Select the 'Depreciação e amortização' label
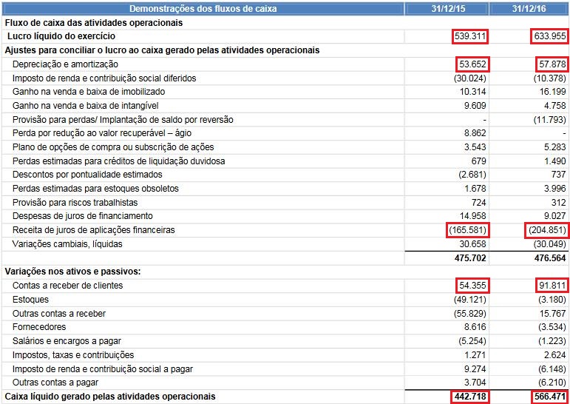Image resolution: width=570 pixels, height=404 pixels. tap(66, 64)
